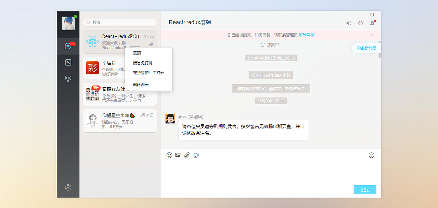Select the 幸运彩 conversation
This screenshot has width=438, height=208.
tap(120, 68)
